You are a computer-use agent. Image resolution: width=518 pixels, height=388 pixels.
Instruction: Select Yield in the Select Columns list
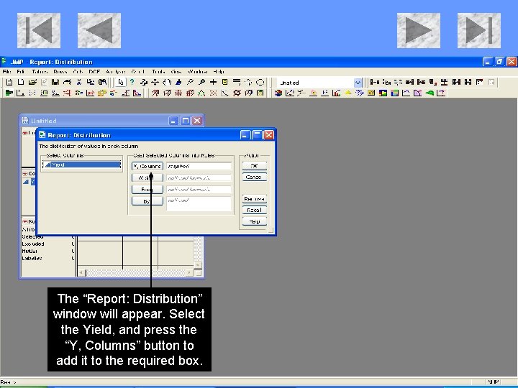click(81, 165)
